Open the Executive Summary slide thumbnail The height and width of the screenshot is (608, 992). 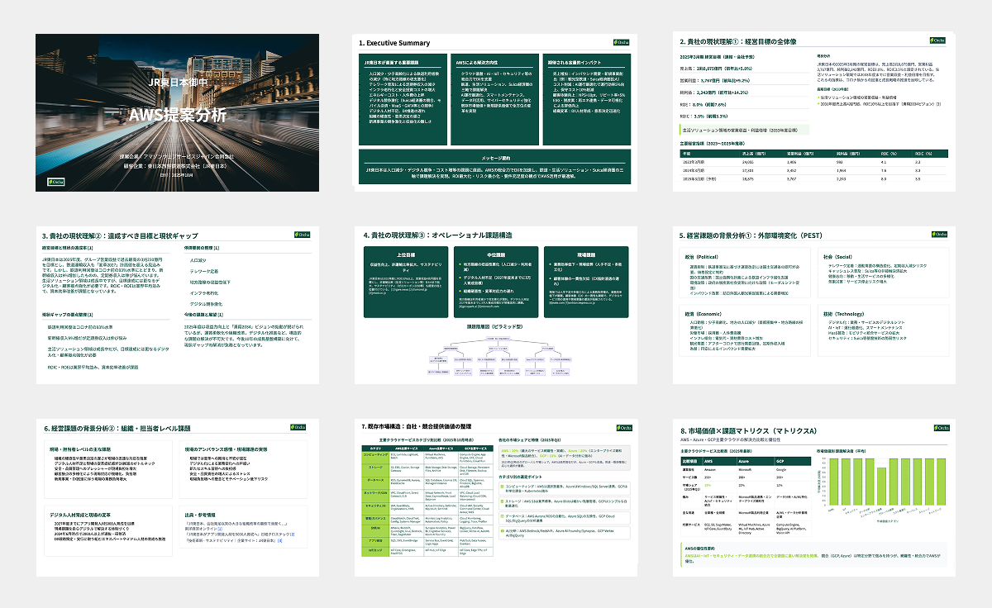[x=496, y=112]
